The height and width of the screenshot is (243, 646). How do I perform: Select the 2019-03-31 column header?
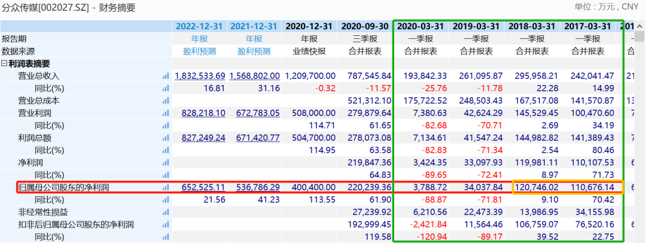click(x=476, y=26)
